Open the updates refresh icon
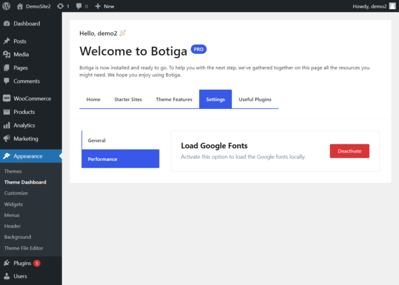399x285 pixels. pos(60,6)
